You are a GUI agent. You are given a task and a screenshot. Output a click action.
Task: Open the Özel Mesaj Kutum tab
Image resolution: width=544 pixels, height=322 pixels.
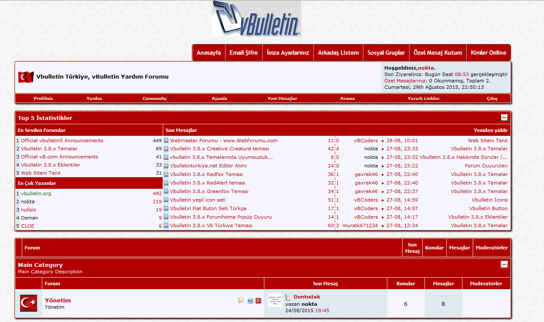pyautogui.click(x=438, y=53)
